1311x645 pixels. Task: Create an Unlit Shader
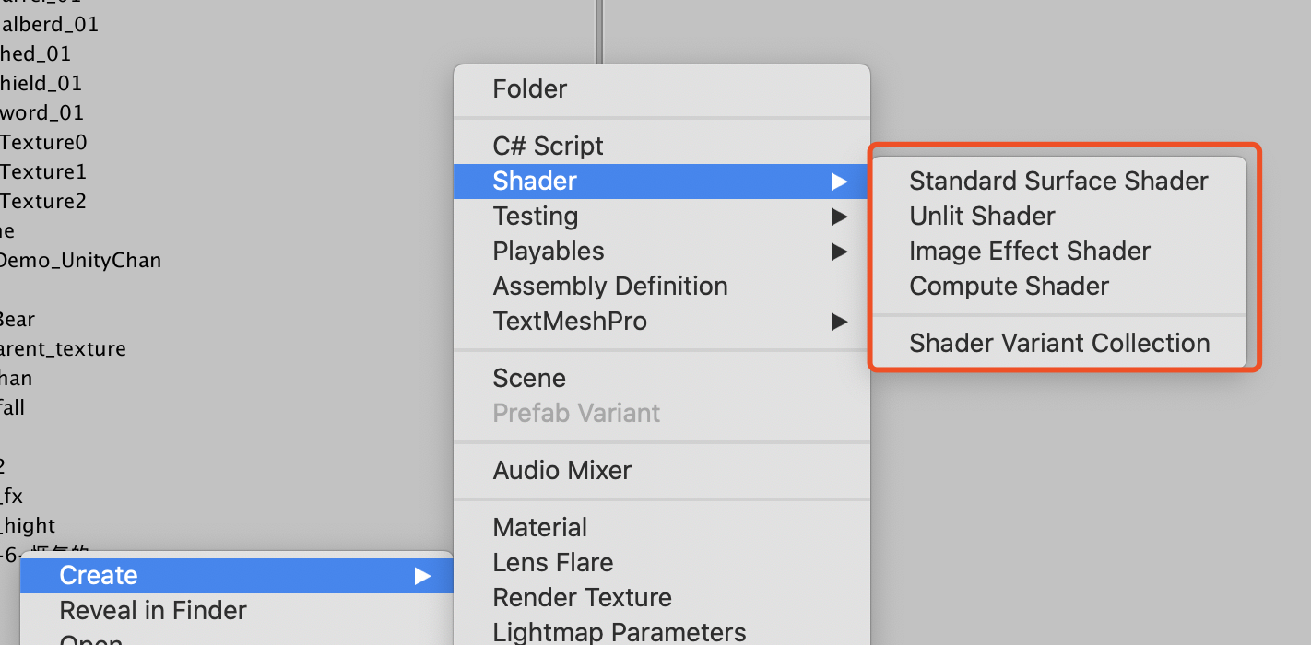982,216
